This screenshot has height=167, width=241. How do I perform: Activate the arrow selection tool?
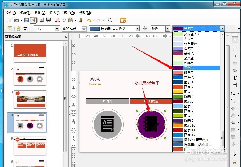point(235,39)
